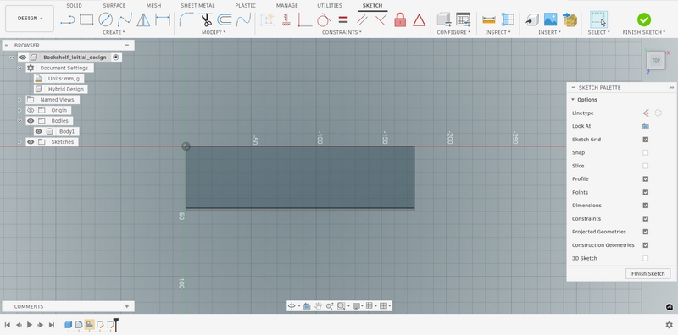This screenshot has width=678, height=335.
Task: Click Finish Sketch button in palette
Action: click(647, 274)
